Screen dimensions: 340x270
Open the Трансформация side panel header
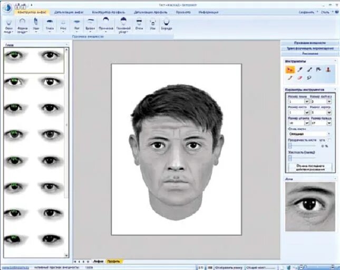(x=309, y=49)
